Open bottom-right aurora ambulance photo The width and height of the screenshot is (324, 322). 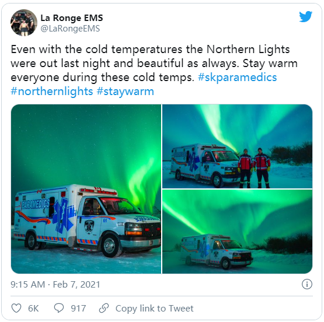[x=237, y=232]
